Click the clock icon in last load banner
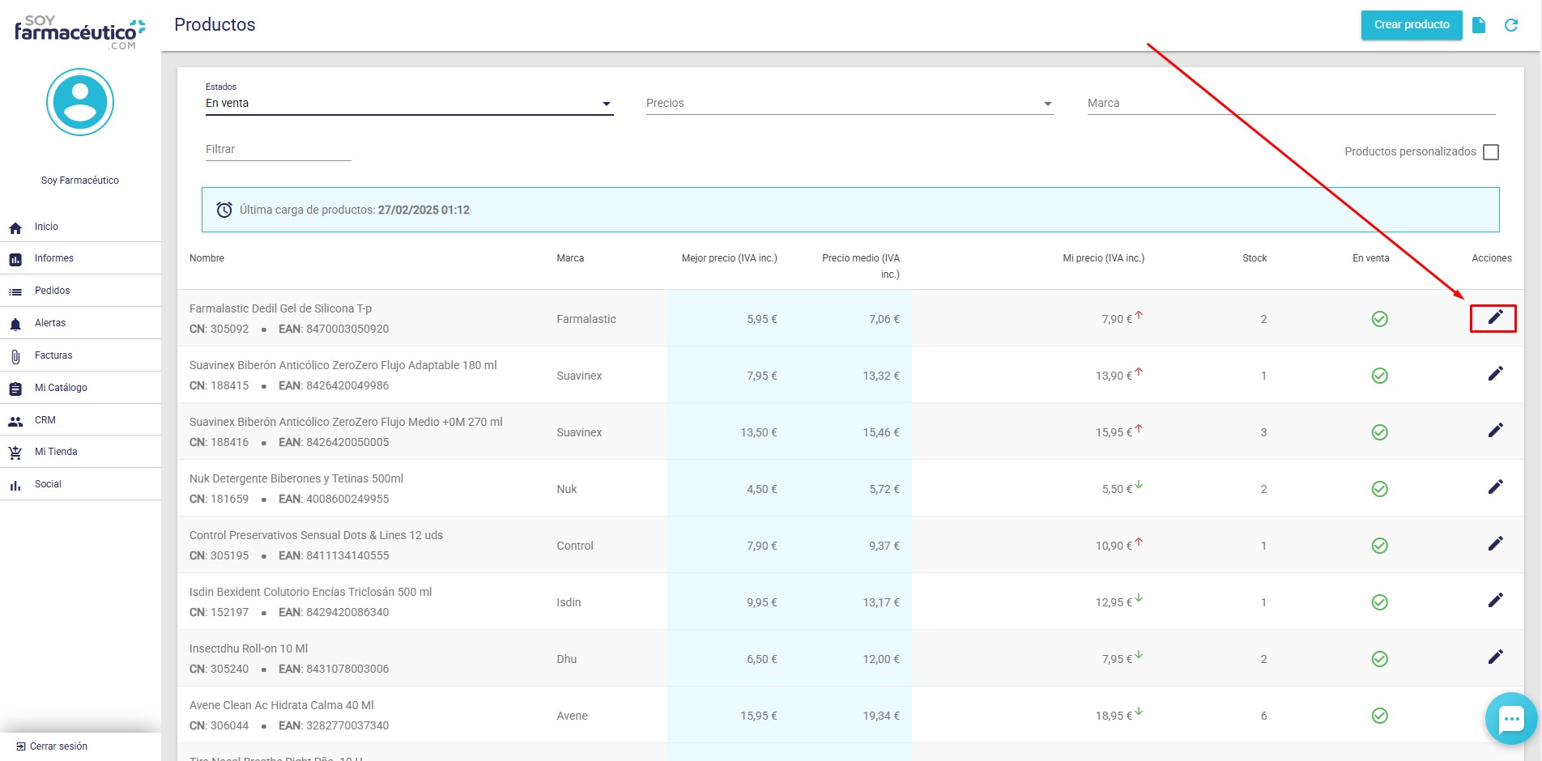This screenshot has width=1542, height=761. 224,210
